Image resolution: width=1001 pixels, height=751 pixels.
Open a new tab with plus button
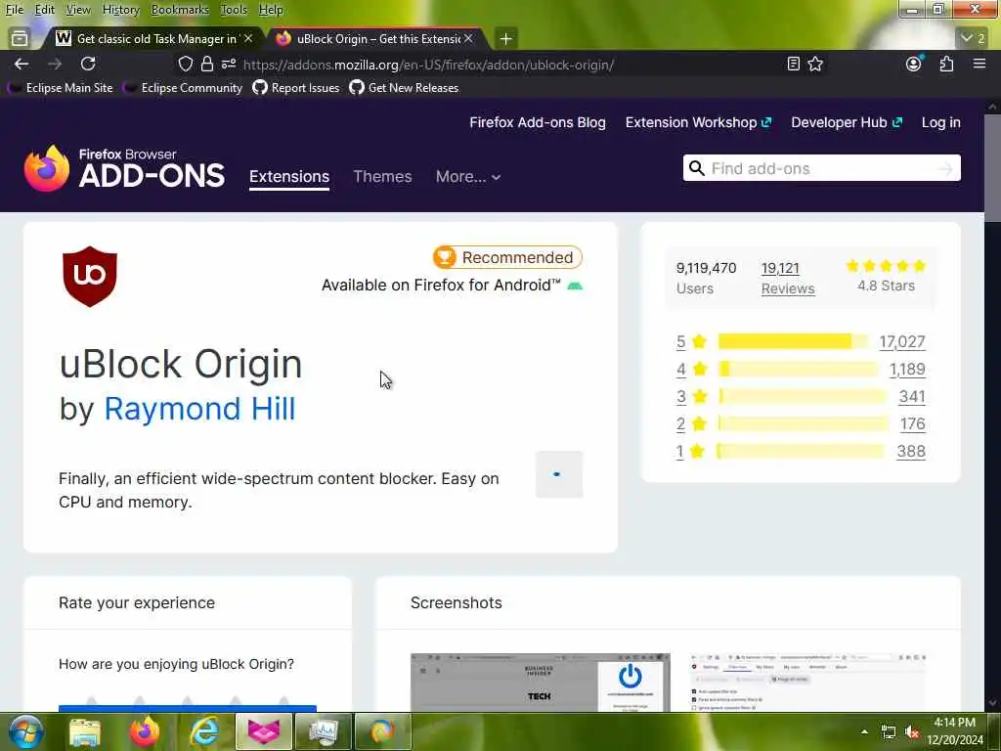click(505, 39)
